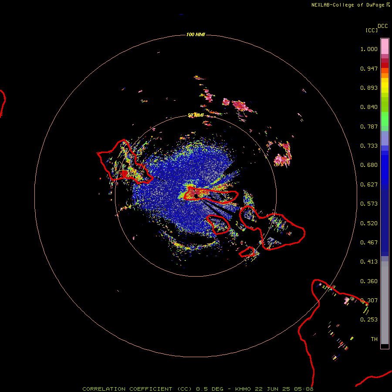Click the NEXLAB-College of DuPage label

pyautogui.click(x=348, y=5)
